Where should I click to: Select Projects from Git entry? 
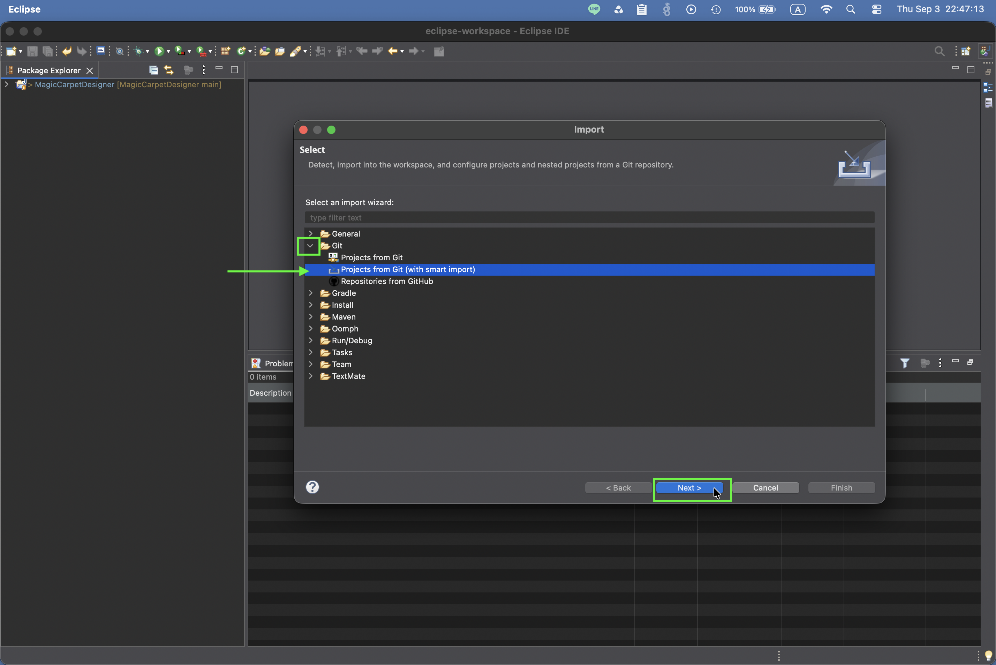pos(372,257)
